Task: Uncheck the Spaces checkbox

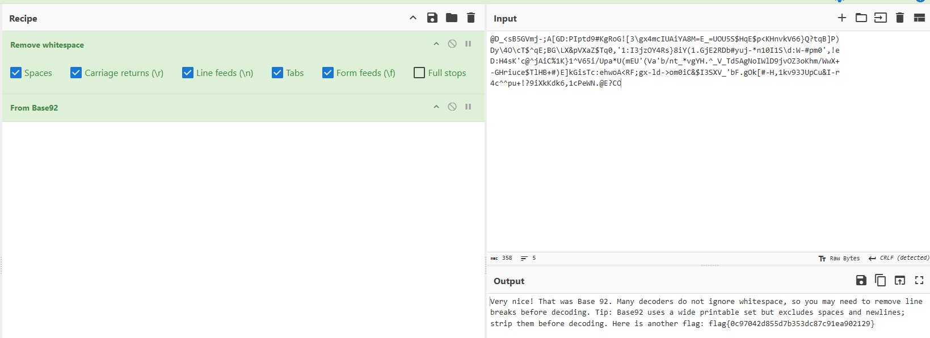Action: 16,73
